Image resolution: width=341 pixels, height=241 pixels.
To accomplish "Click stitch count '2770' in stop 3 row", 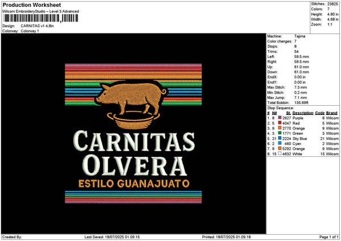I will (286, 128).
